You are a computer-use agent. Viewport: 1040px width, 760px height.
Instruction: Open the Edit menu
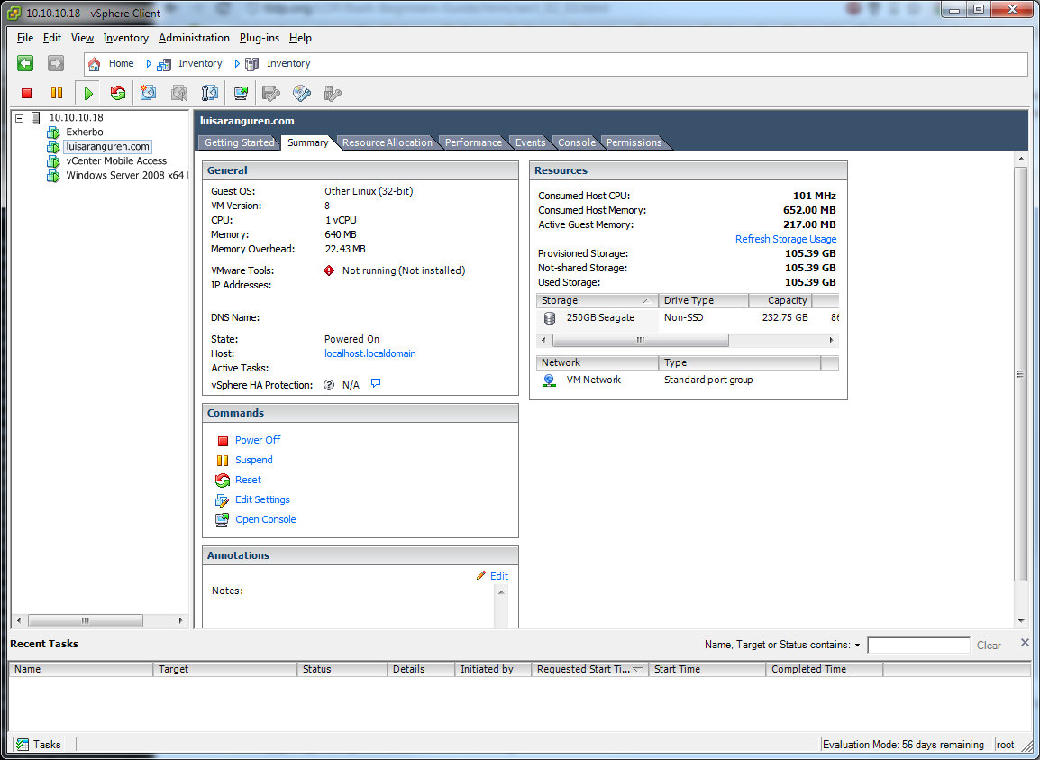point(51,38)
